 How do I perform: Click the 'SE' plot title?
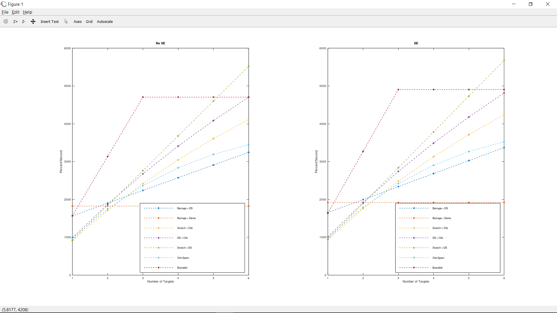416,43
